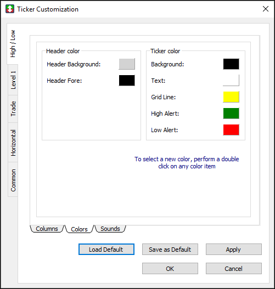Select the High / Low vertical tab

(x=13, y=44)
